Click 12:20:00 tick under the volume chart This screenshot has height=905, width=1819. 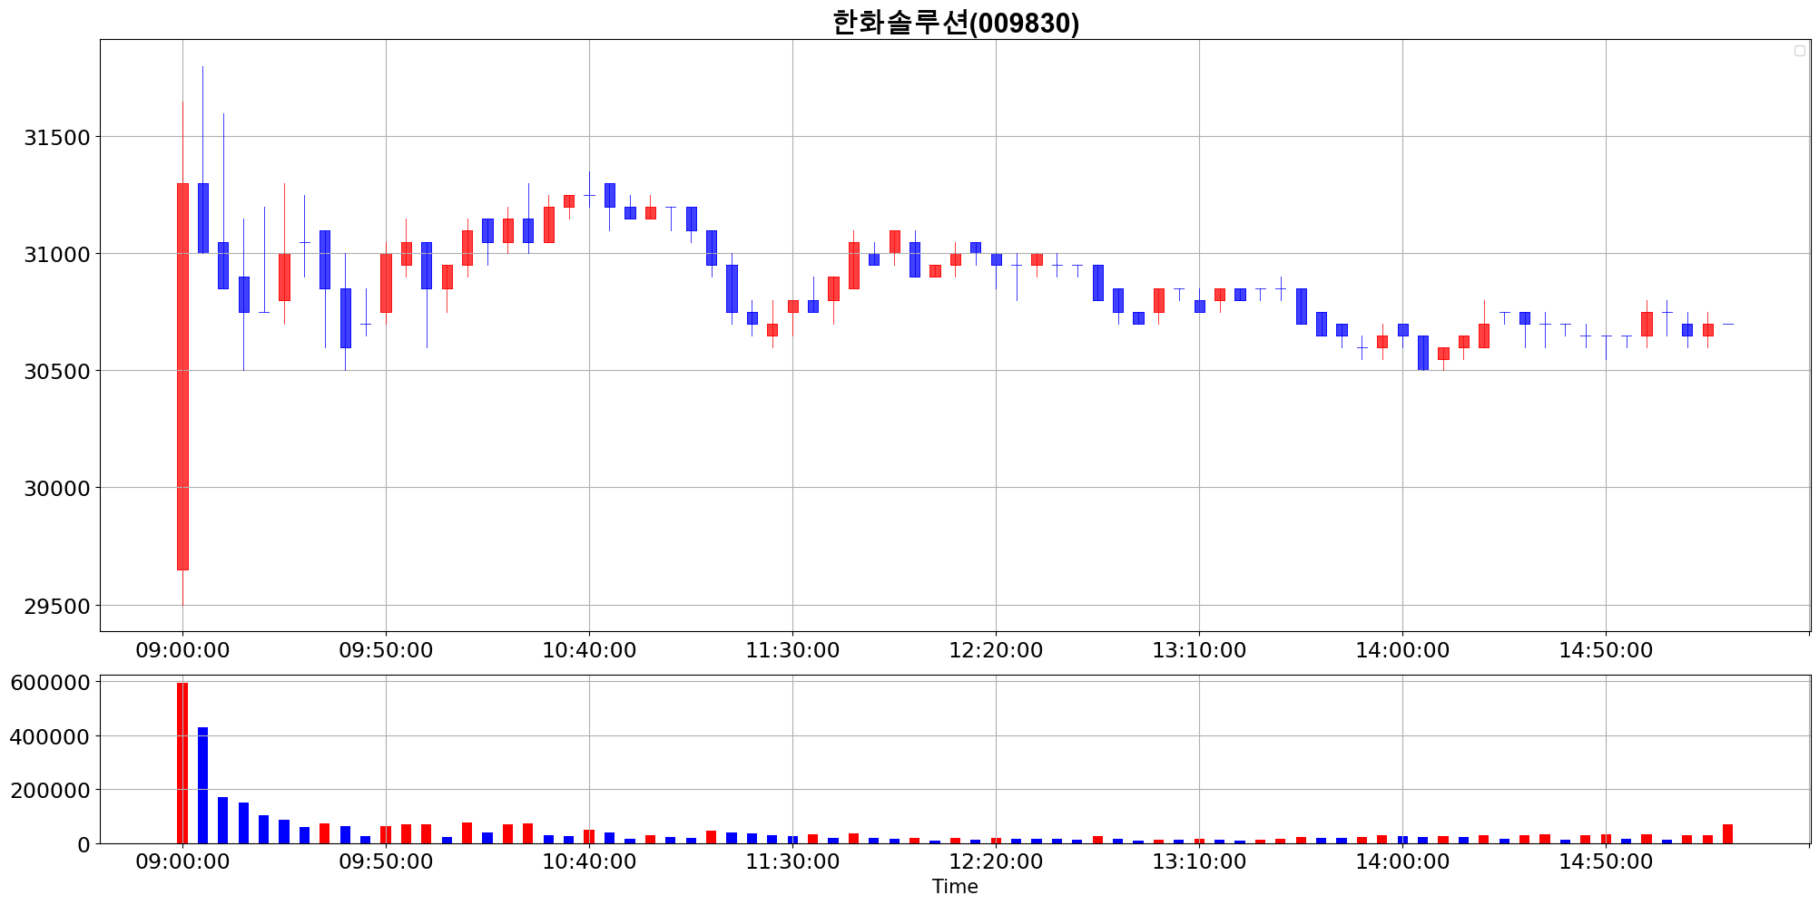(996, 862)
